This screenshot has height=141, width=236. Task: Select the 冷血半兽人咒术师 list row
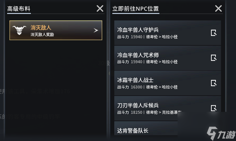tap(168, 58)
